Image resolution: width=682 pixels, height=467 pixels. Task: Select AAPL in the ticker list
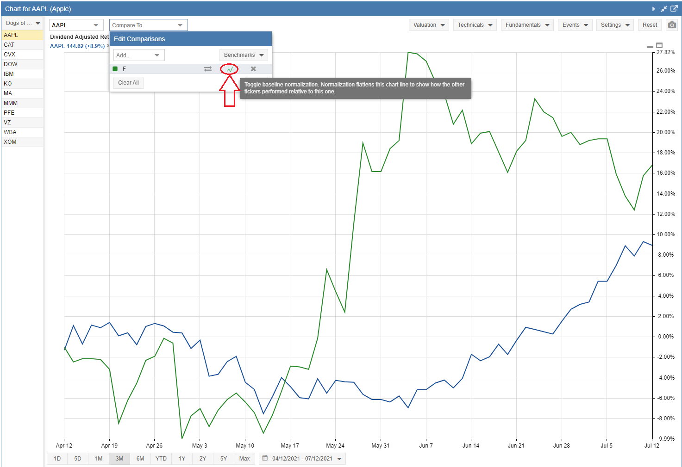[x=22, y=35]
